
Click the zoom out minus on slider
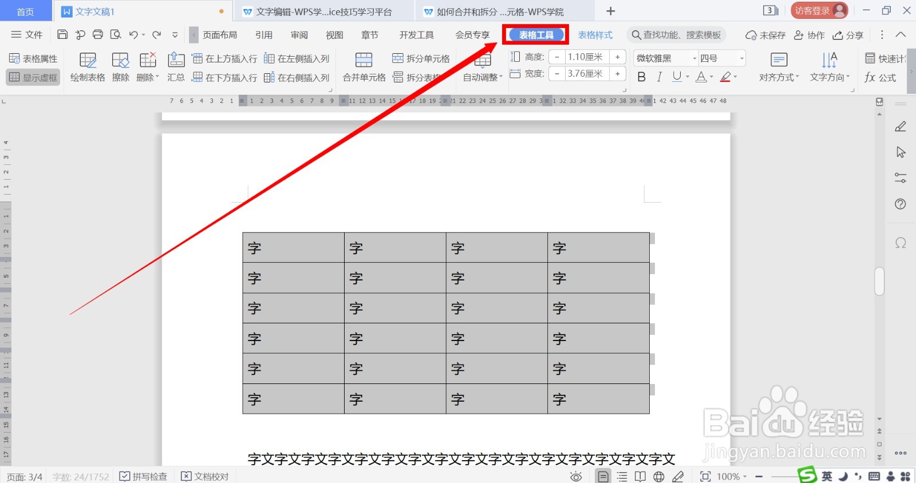(759, 477)
